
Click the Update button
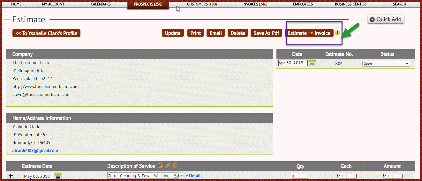point(173,33)
